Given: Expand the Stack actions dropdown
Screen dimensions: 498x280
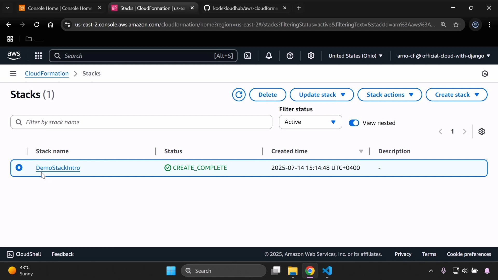Looking at the screenshot, I should point(389,95).
